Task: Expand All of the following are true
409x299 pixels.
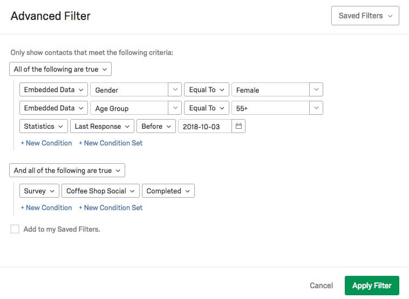Action: (x=60, y=69)
